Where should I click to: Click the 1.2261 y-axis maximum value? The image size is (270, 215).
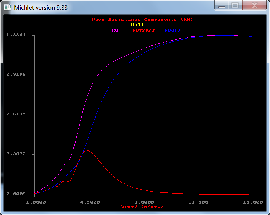(x=16, y=35)
